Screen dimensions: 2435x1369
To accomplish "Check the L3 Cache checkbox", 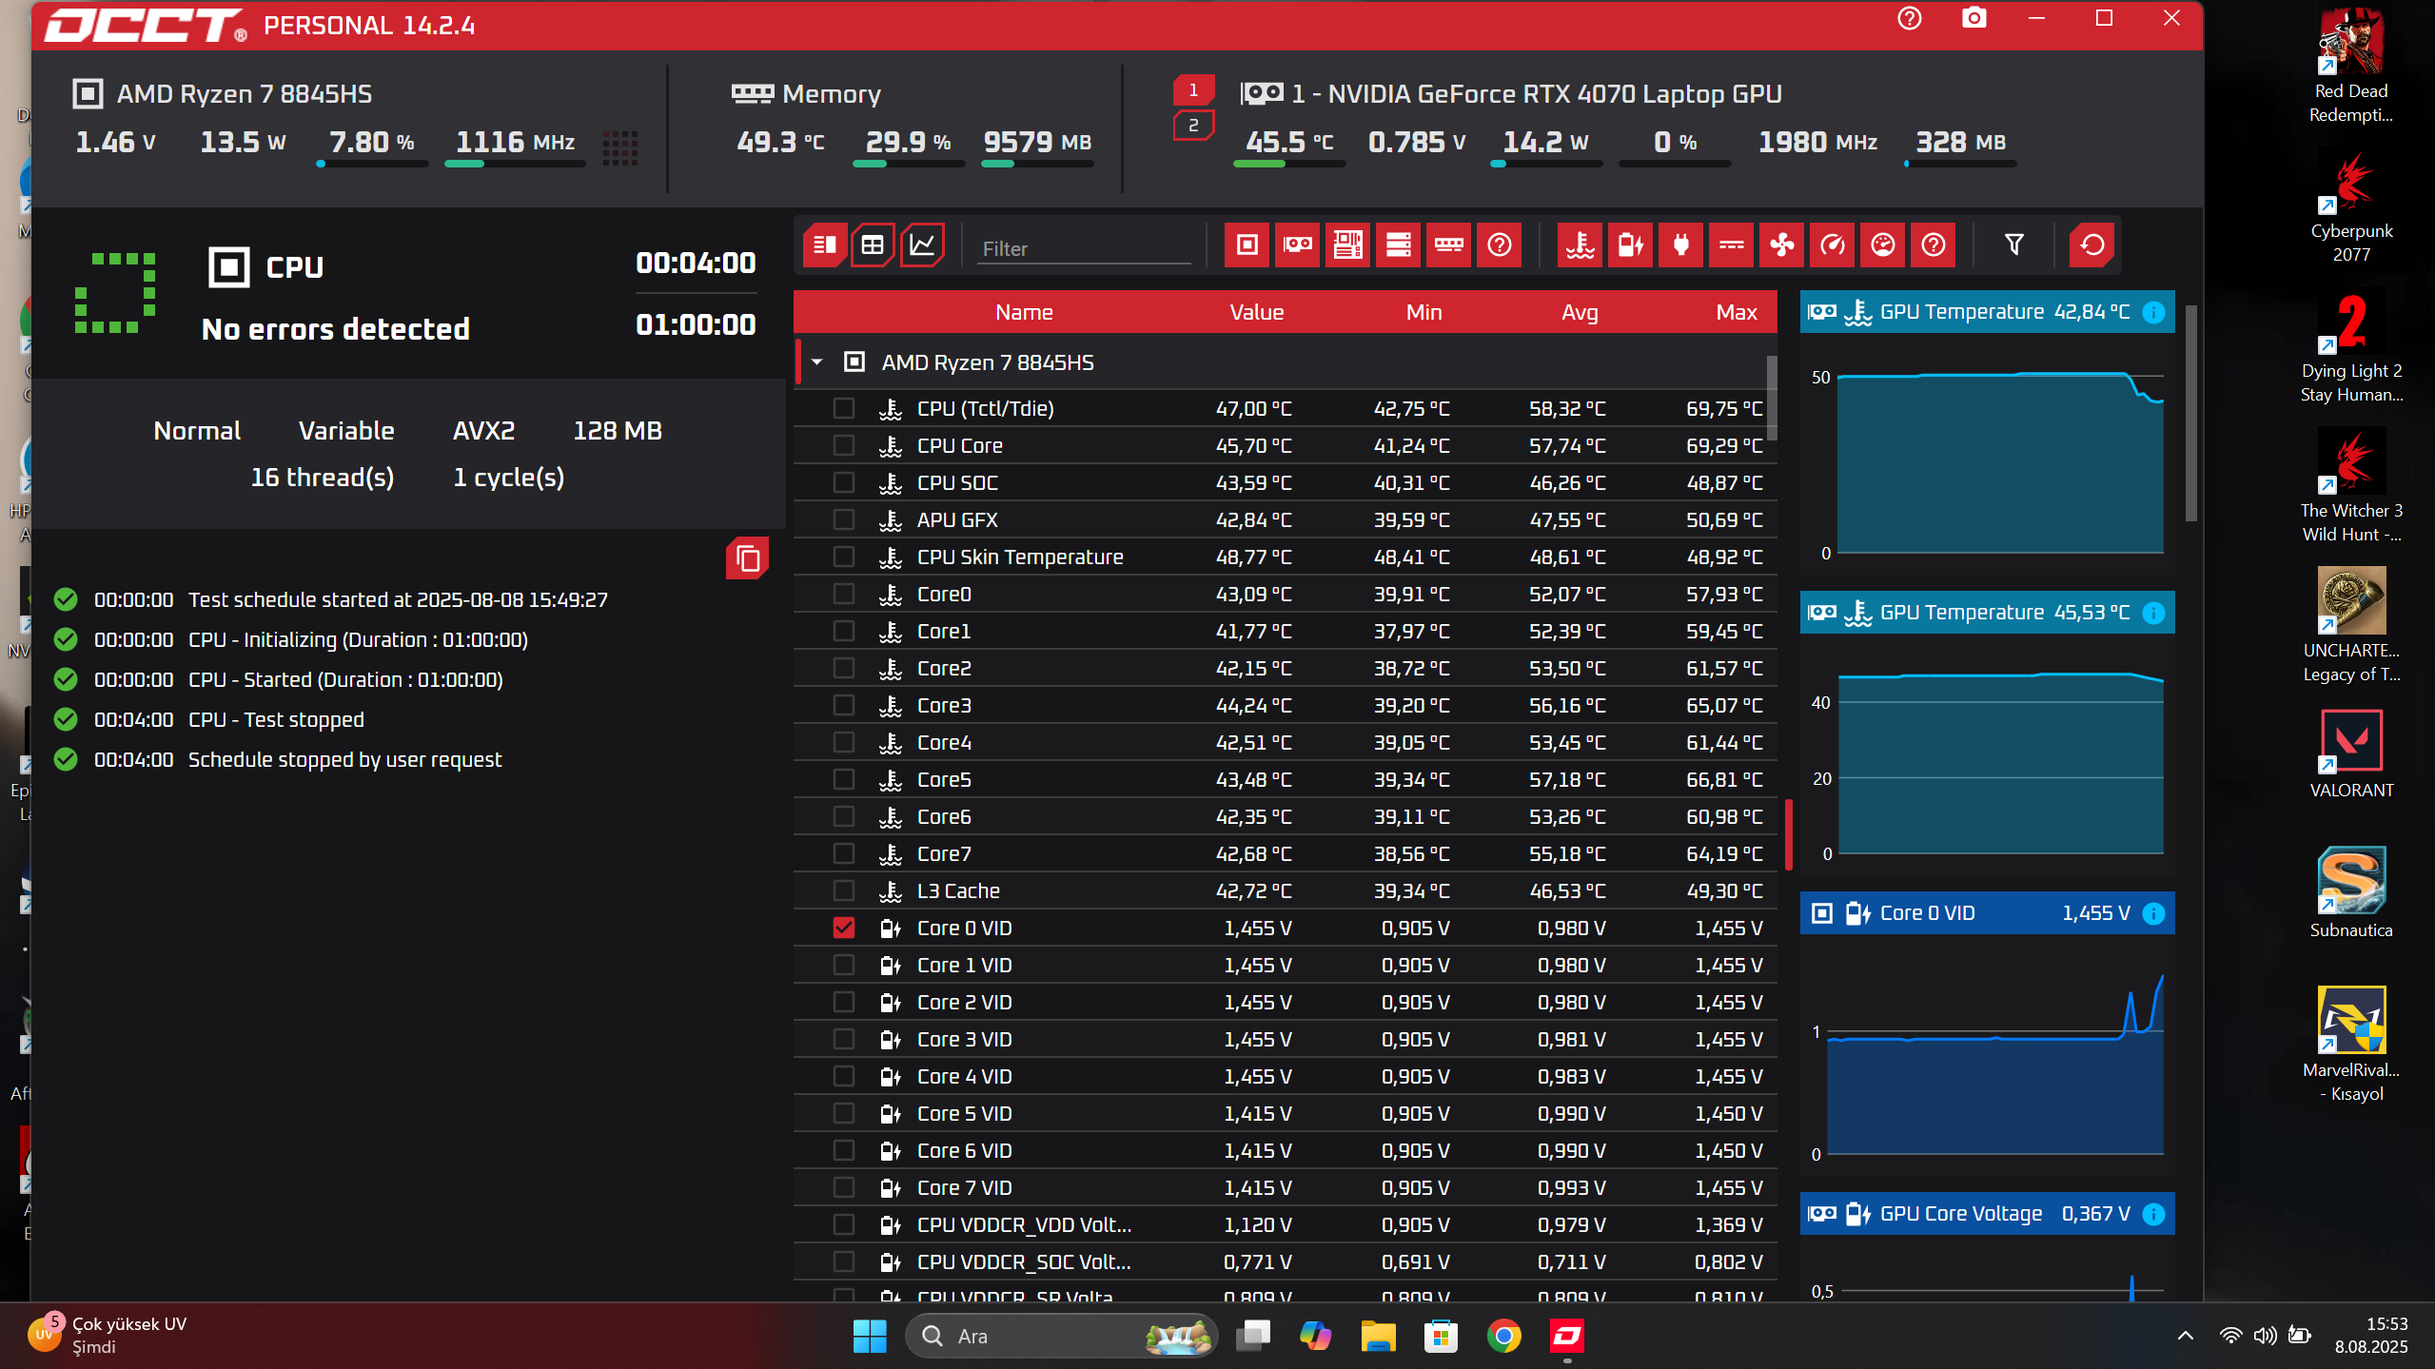I will pyautogui.click(x=844, y=890).
